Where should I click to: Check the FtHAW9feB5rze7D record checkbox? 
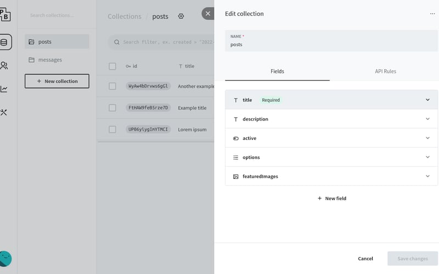(112, 107)
